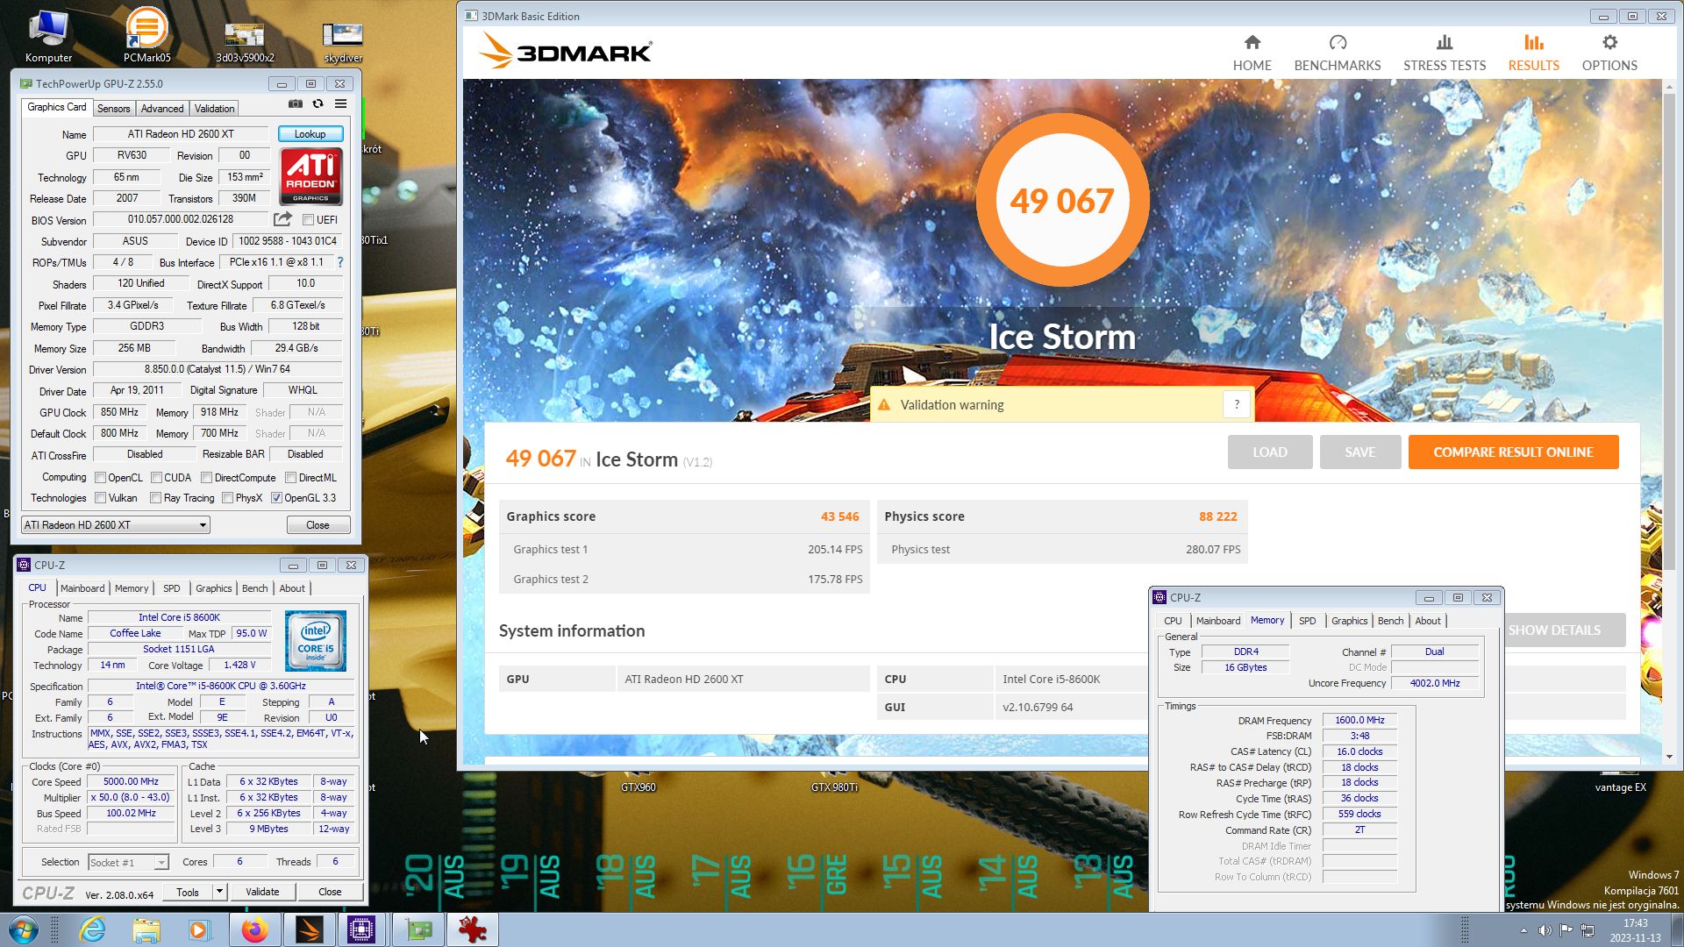The image size is (1684, 947).
Task: Toggle the PhysX checkbox
Action: coord(228,498)
